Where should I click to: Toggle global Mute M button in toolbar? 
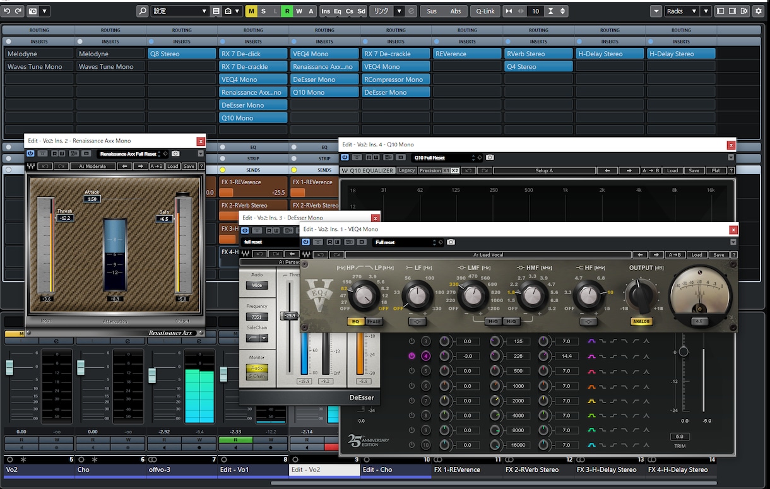pos(251,11)
